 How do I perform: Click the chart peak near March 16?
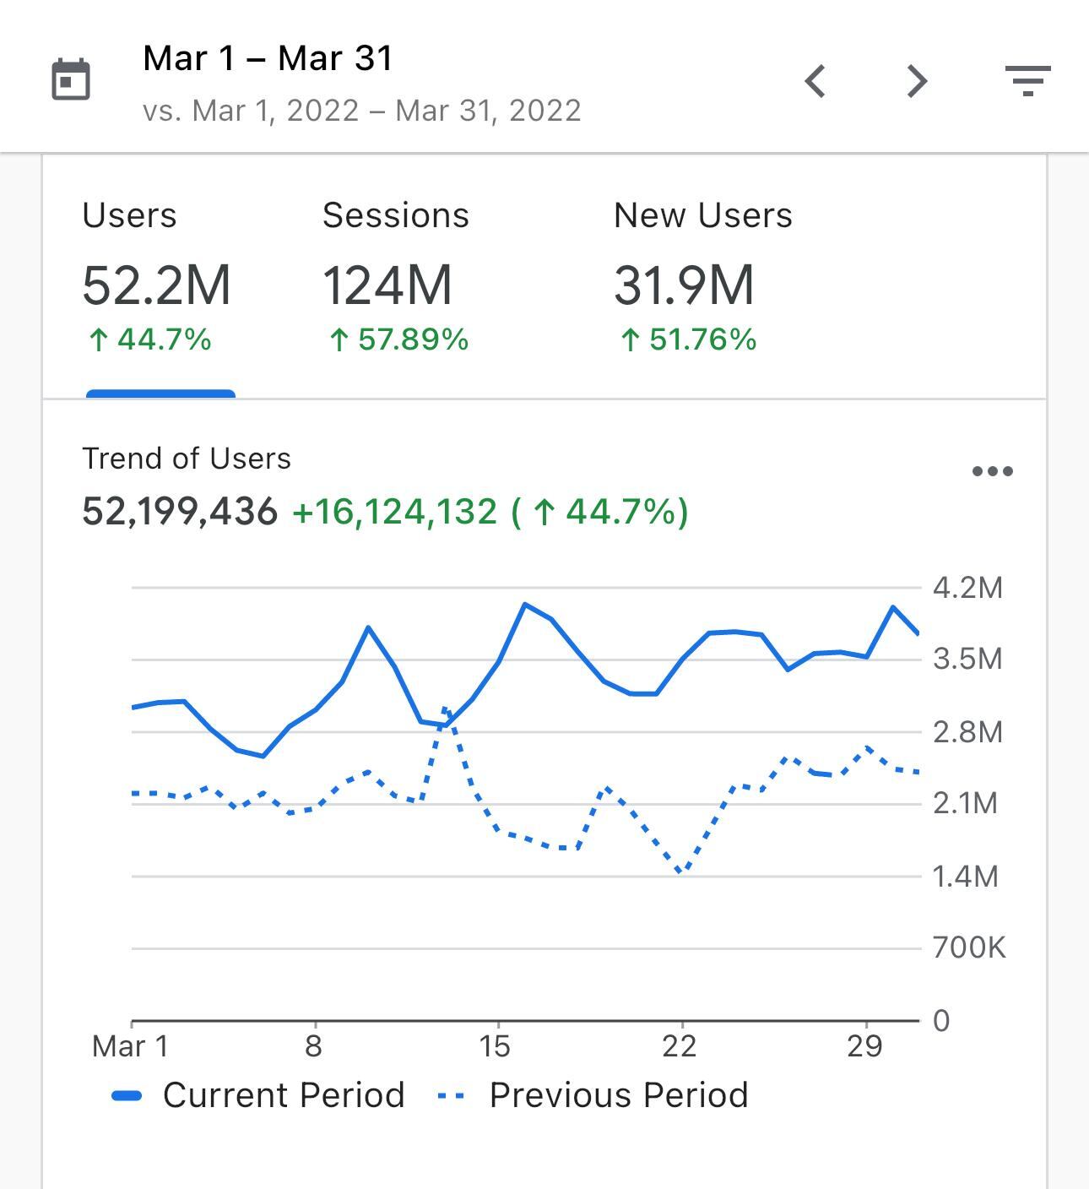point(526,605)
